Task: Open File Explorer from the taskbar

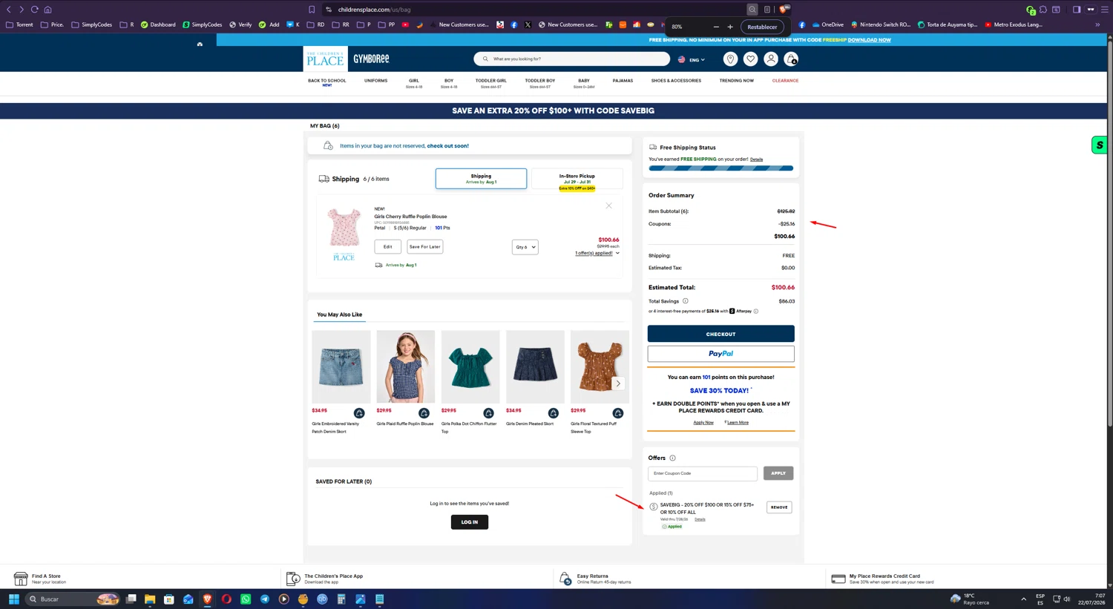Action: click(x=150, y=599)
